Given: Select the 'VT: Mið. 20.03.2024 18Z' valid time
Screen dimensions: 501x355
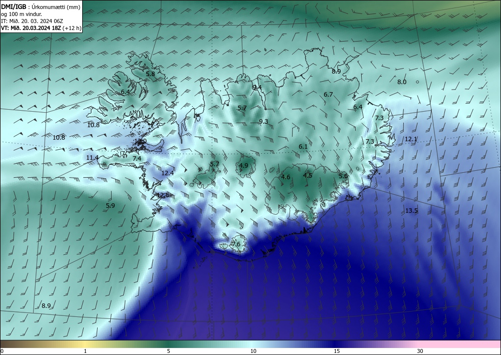Looking at the screenshot, I should point(31,28).
